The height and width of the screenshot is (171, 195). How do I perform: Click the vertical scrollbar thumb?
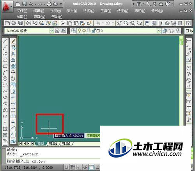click(181, 42)
